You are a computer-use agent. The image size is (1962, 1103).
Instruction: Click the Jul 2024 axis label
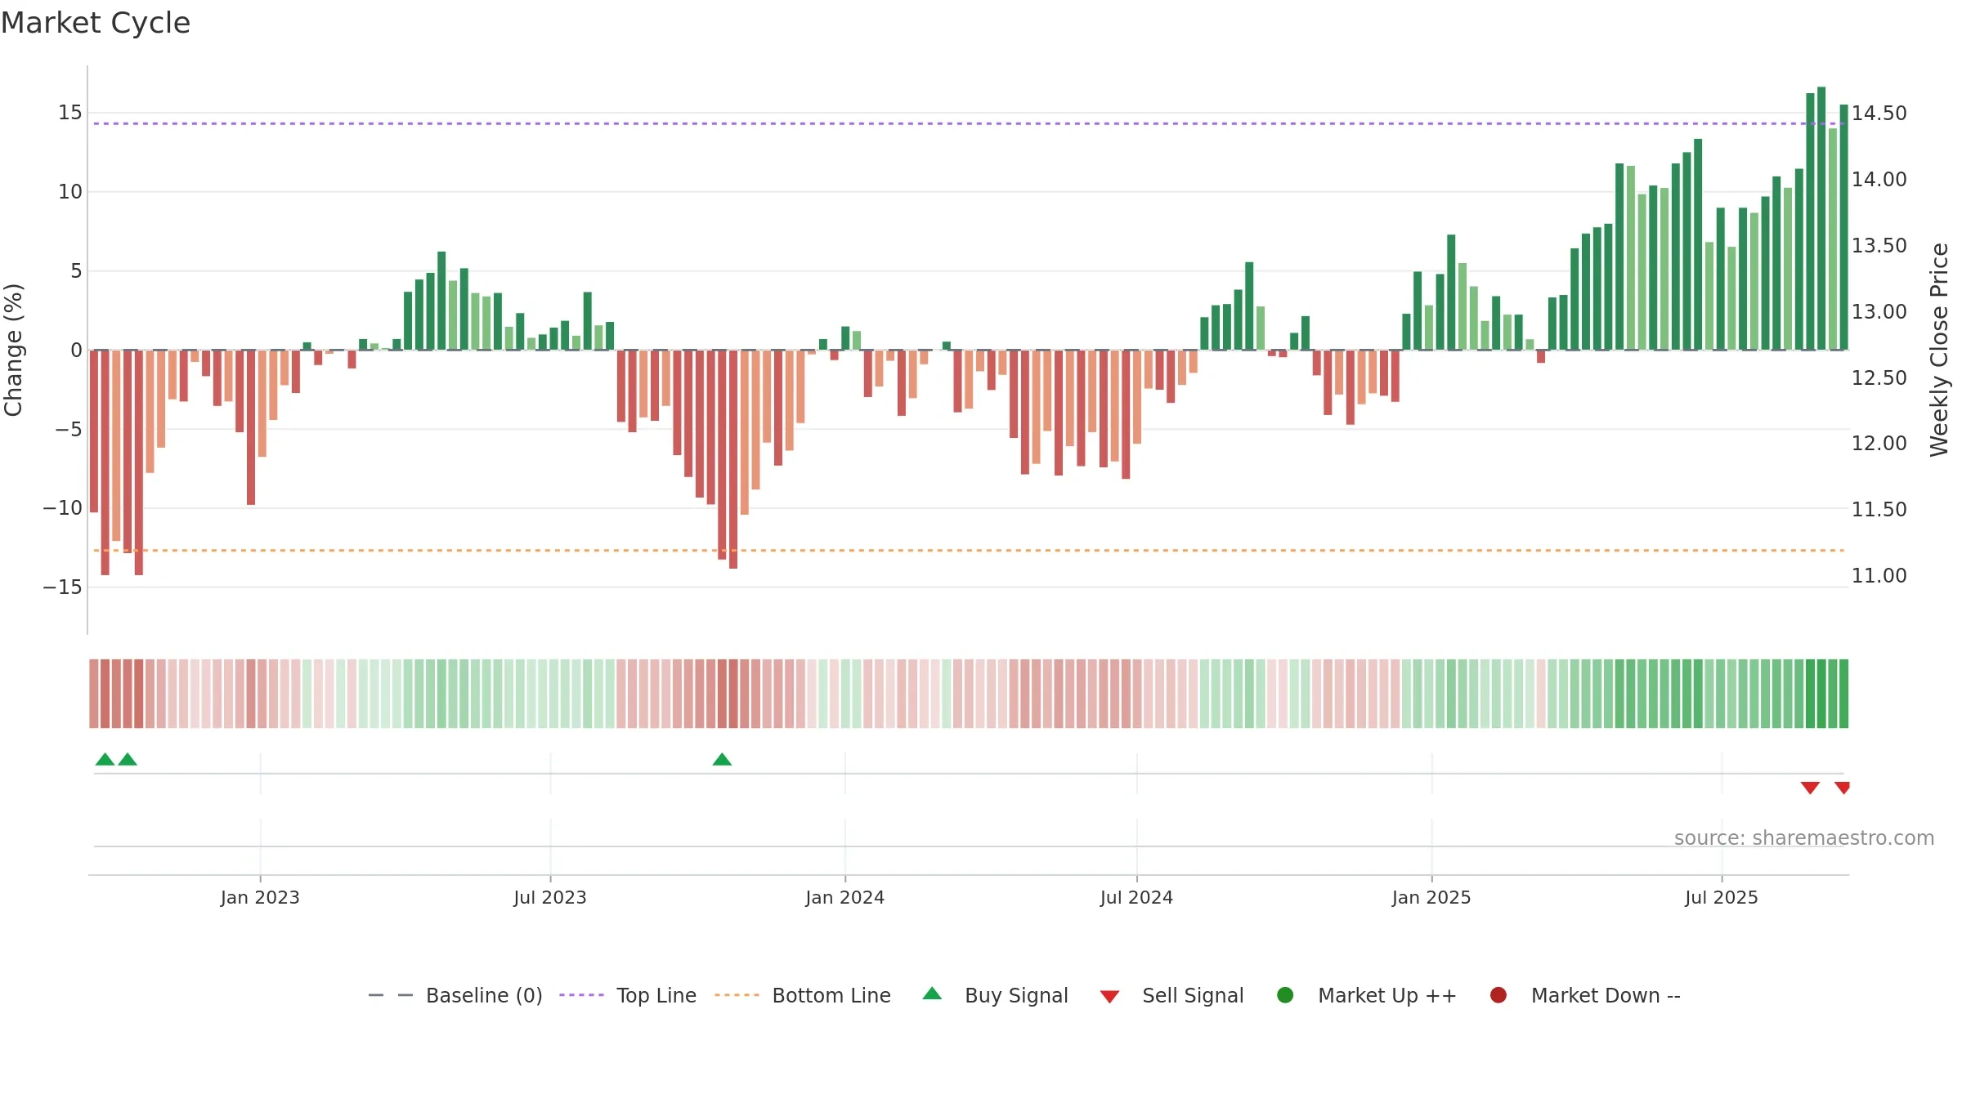pyautogui.click(x=1136, y=898)
